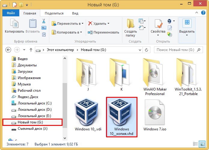Click the Copy path icon below scissors
209x150 pixels.
click(x=44, y=28)
